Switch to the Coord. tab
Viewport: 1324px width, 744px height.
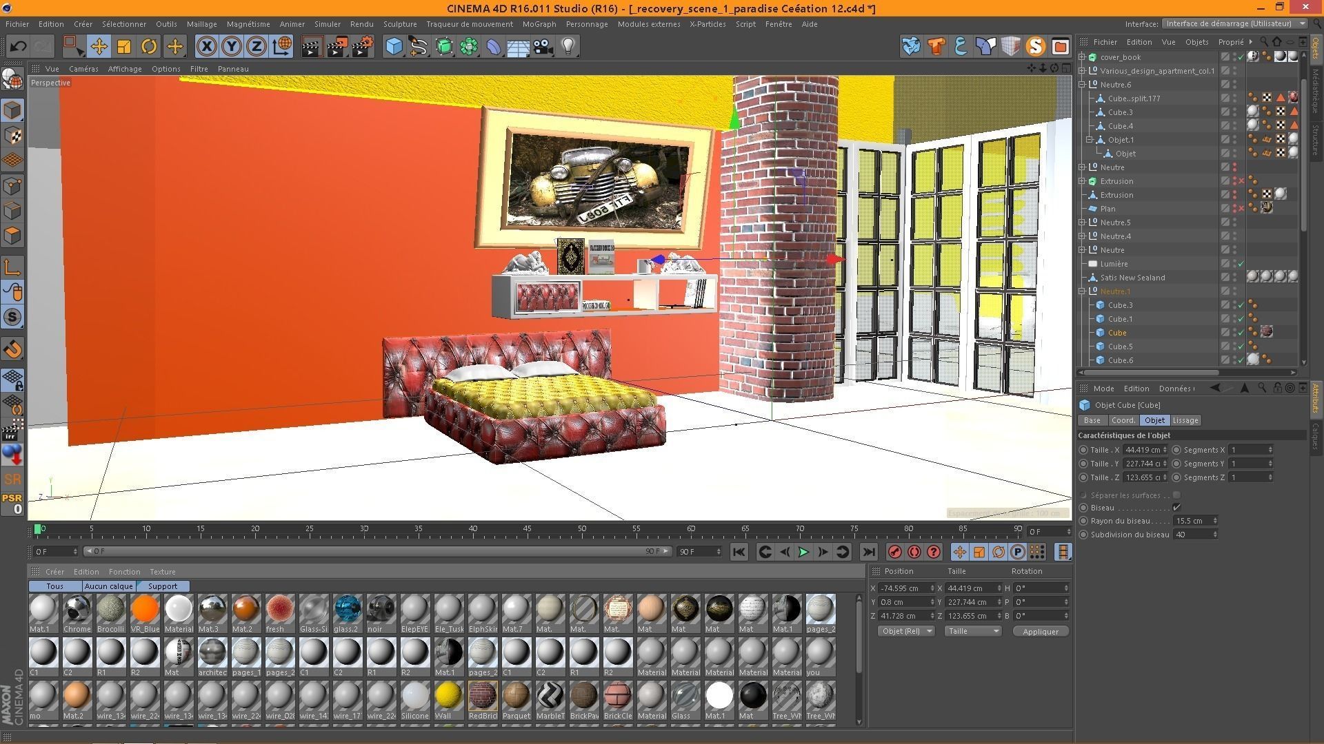1123,420
